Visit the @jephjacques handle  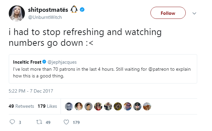coord(62,62)
